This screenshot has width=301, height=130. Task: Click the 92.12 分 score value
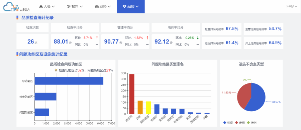[164, 42]
